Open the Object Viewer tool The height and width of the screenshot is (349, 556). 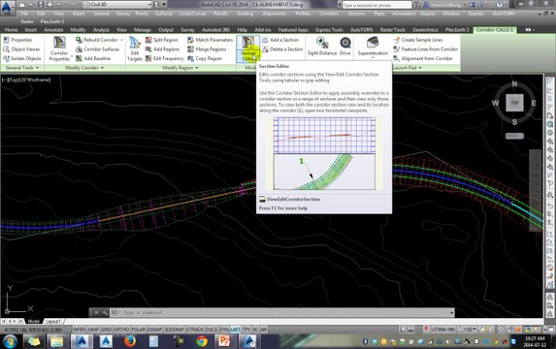21,49
